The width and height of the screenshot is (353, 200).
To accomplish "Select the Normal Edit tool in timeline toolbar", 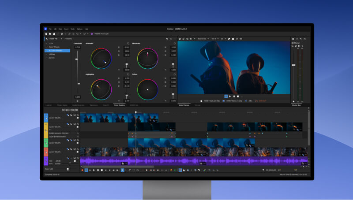I will point(123,170).
